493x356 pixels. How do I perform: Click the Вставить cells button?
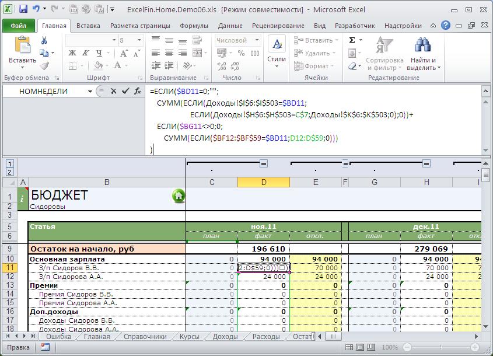click(316, 40)
